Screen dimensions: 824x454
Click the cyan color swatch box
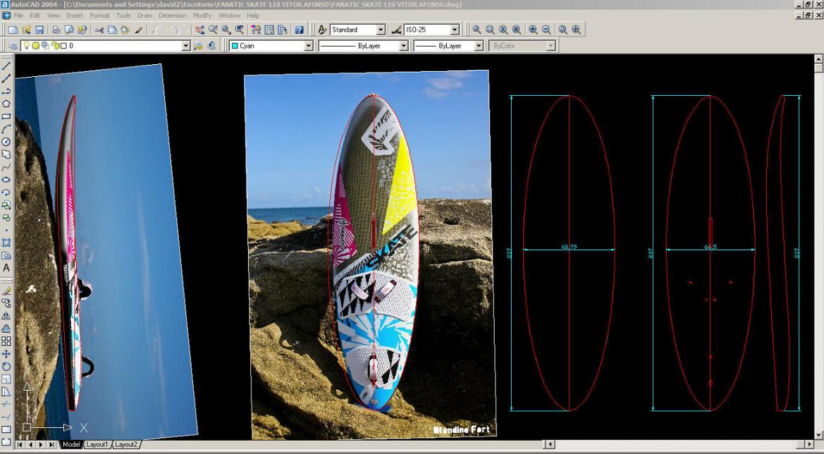point(235,46)
